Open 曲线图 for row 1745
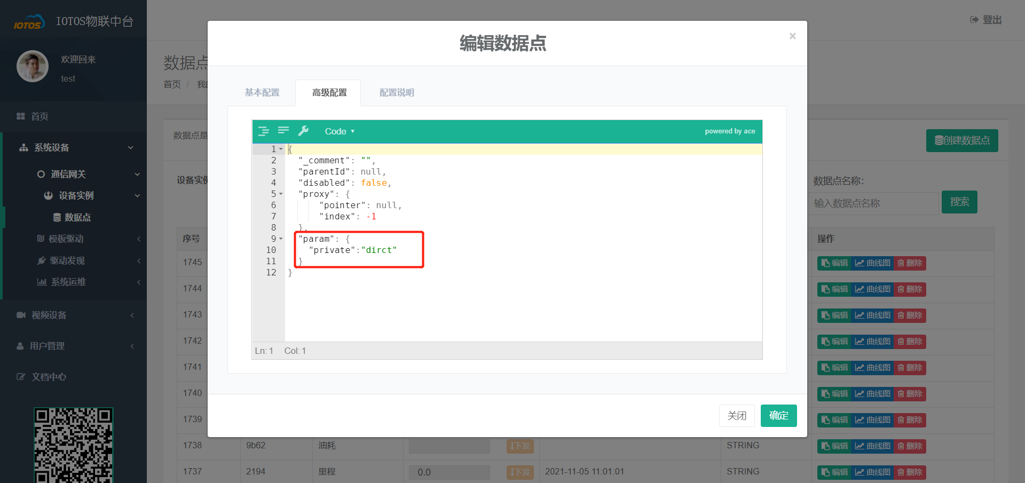1025x483 pixels. (x=872, y=263)
